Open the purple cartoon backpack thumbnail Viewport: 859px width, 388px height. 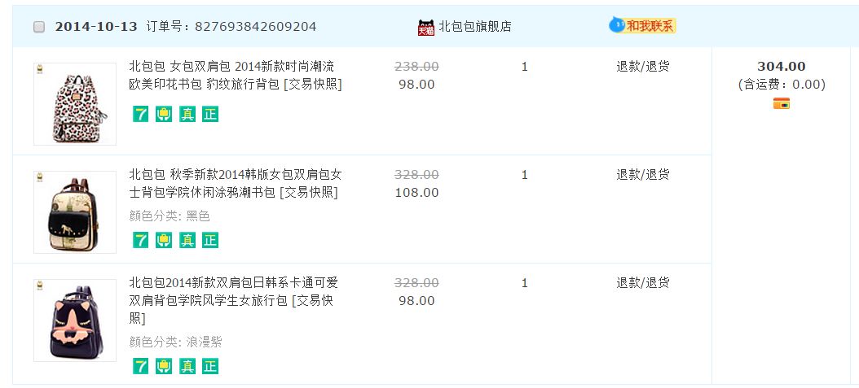point(74,320)
